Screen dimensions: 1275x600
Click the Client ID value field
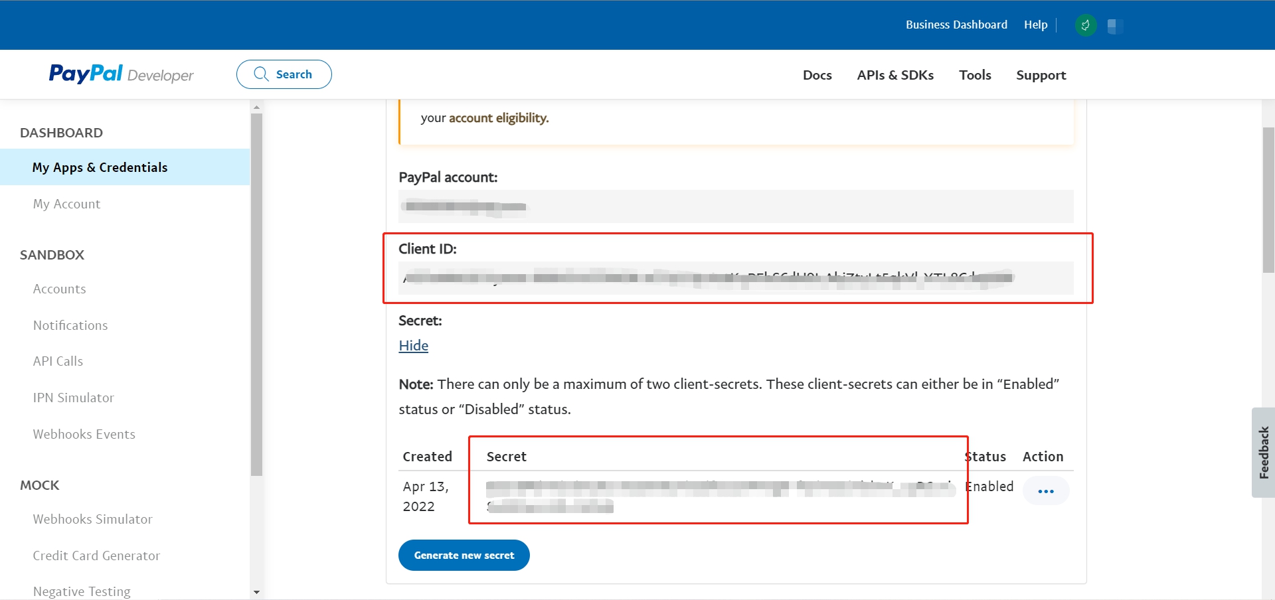coord(736,278)
